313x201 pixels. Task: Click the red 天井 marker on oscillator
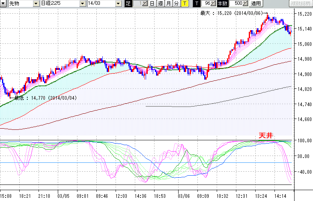pyautogui.click(x=265, y=135)
